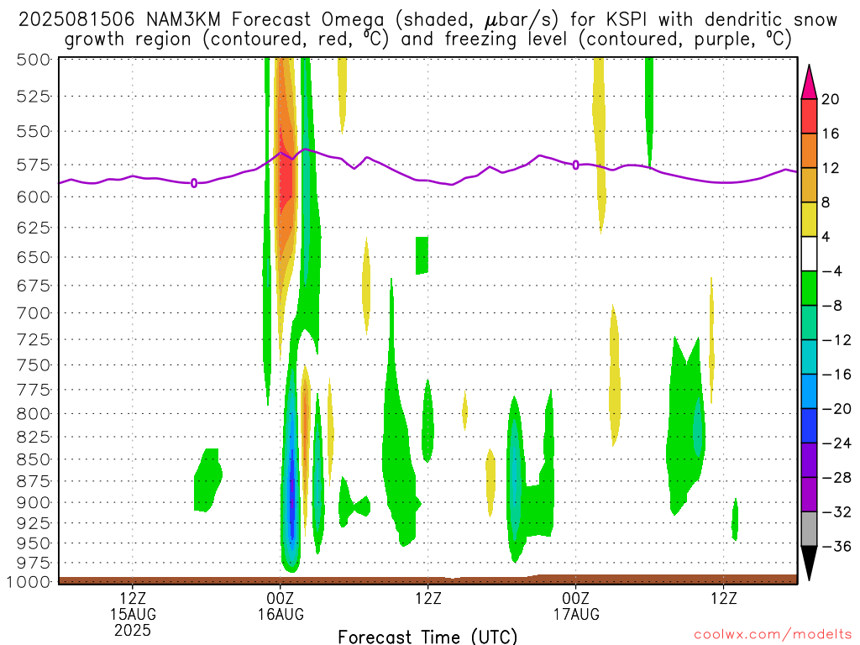Click the 675 pressure level label
This screenshot has width=860, height=645.
[34, 286]
